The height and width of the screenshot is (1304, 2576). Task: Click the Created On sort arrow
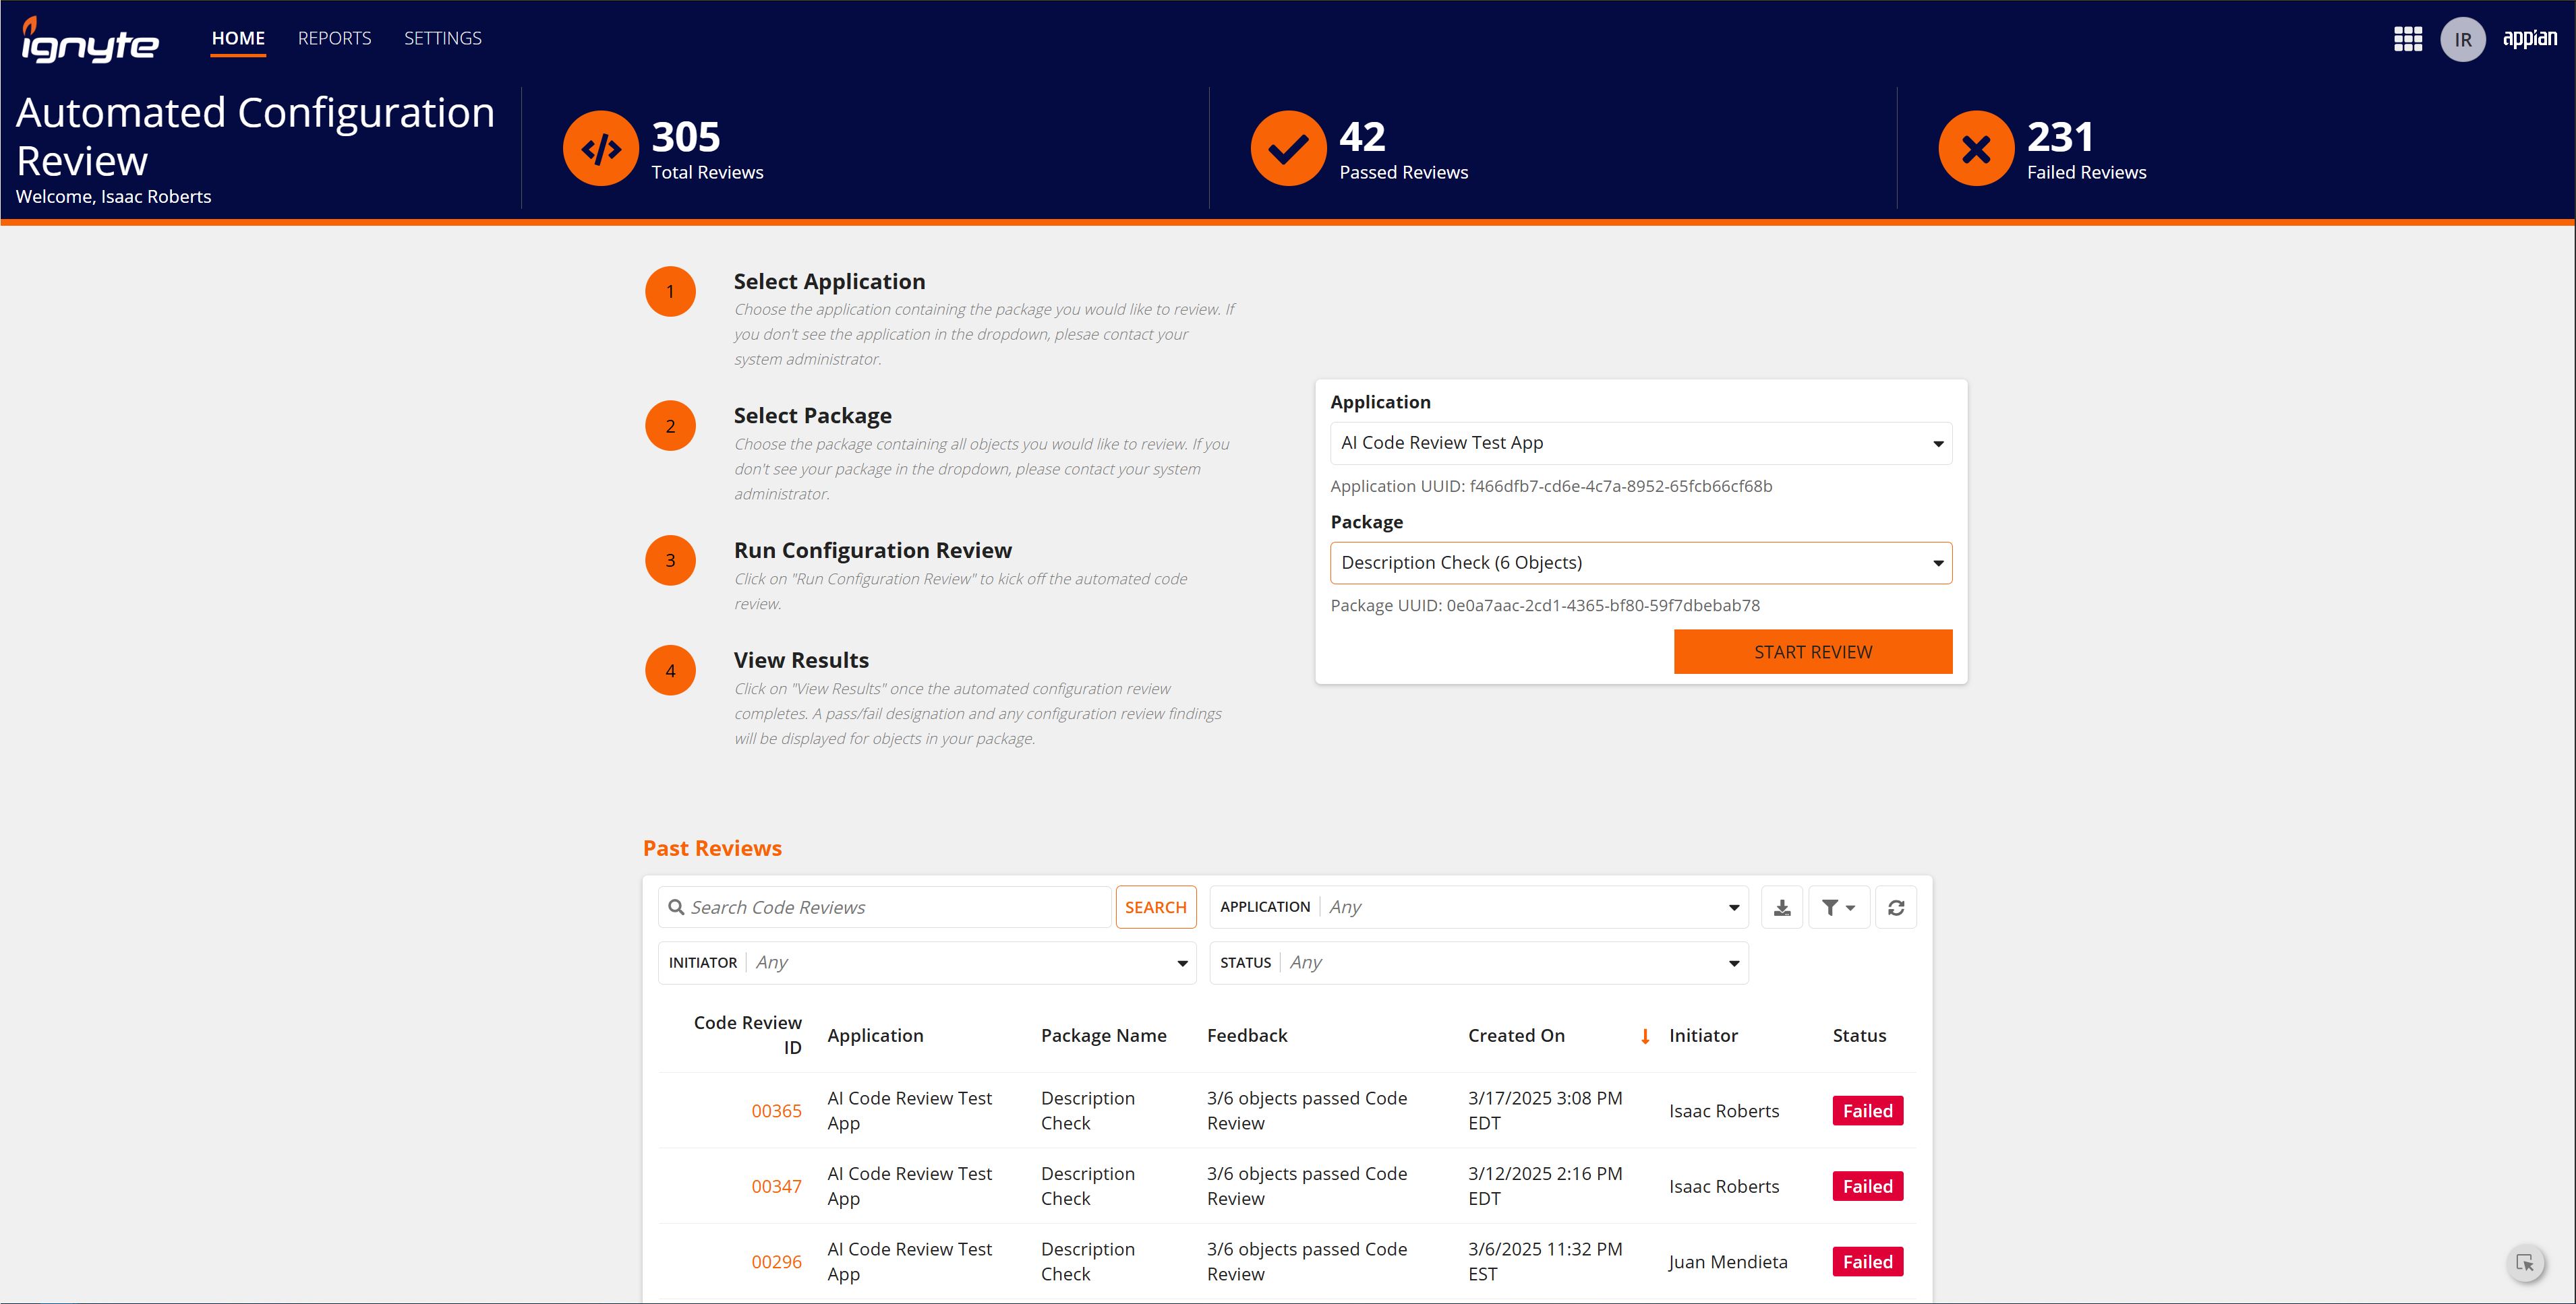pyautogui.click(x=1645, y=1036)
